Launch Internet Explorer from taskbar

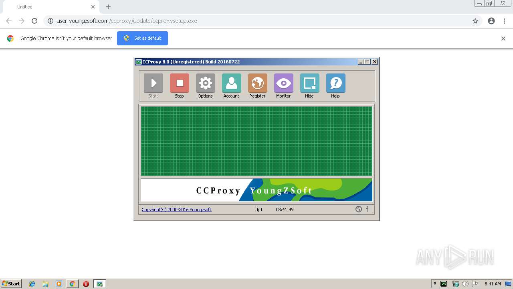(32, 284)
